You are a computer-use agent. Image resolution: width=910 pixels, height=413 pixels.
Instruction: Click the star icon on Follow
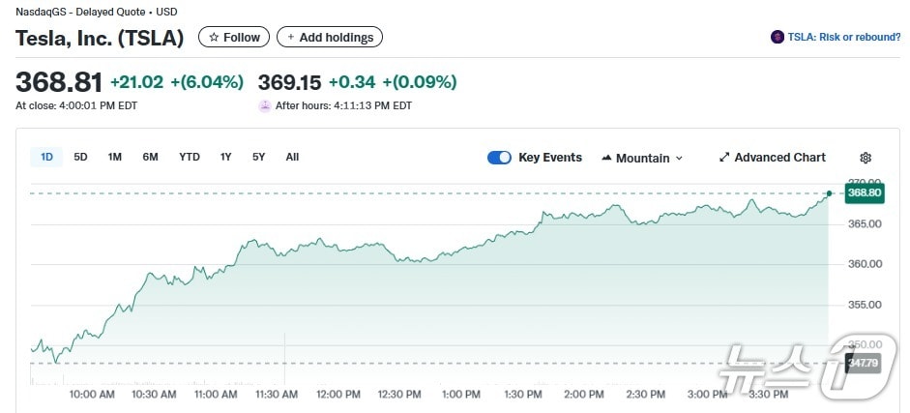coord(214,38)
